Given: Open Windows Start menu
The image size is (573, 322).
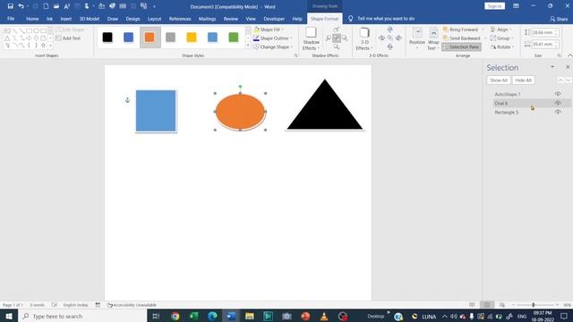Looking at the screenshot, I should pyautogui.click(x=9, y=316).
